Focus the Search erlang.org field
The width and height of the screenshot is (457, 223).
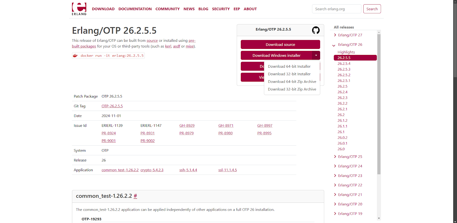coord(336,9)
